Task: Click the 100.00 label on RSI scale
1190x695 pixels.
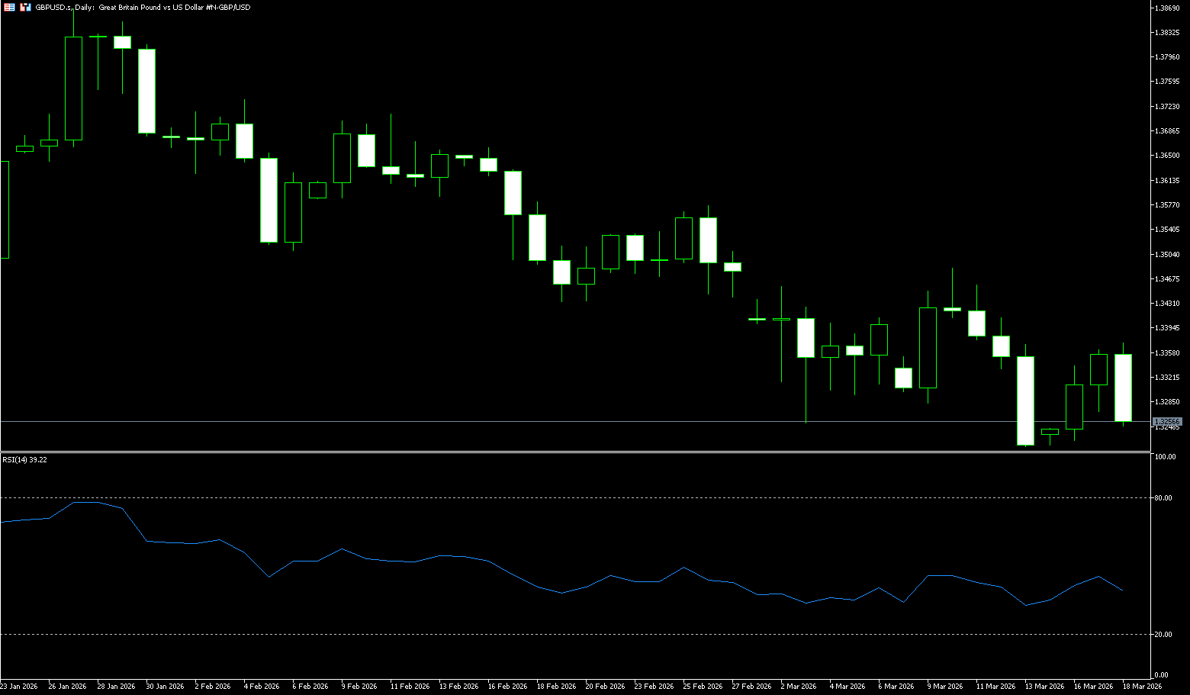Action: point(1165,457)
